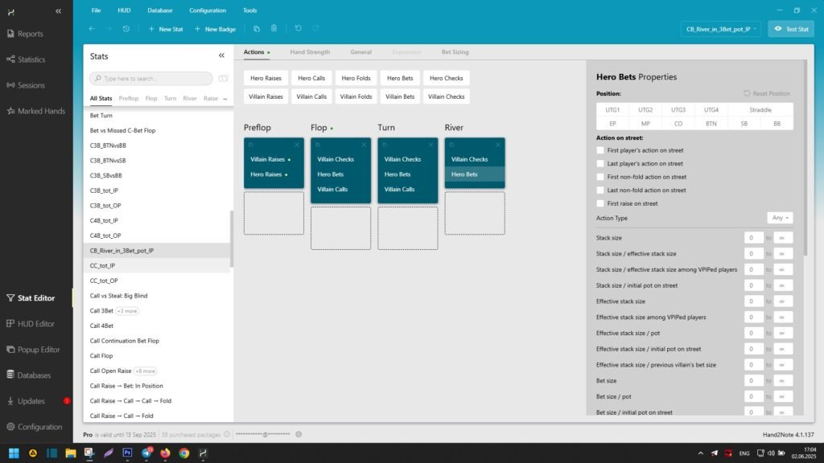This screenshot has height=463, width=824.
Task: Click the stats search input field
Action: coord(151,79)
